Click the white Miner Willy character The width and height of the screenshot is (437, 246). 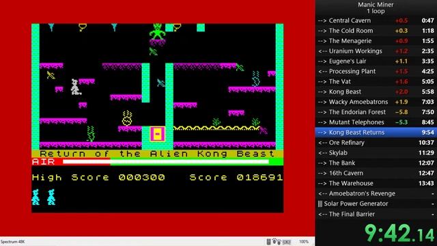[75, 87]
